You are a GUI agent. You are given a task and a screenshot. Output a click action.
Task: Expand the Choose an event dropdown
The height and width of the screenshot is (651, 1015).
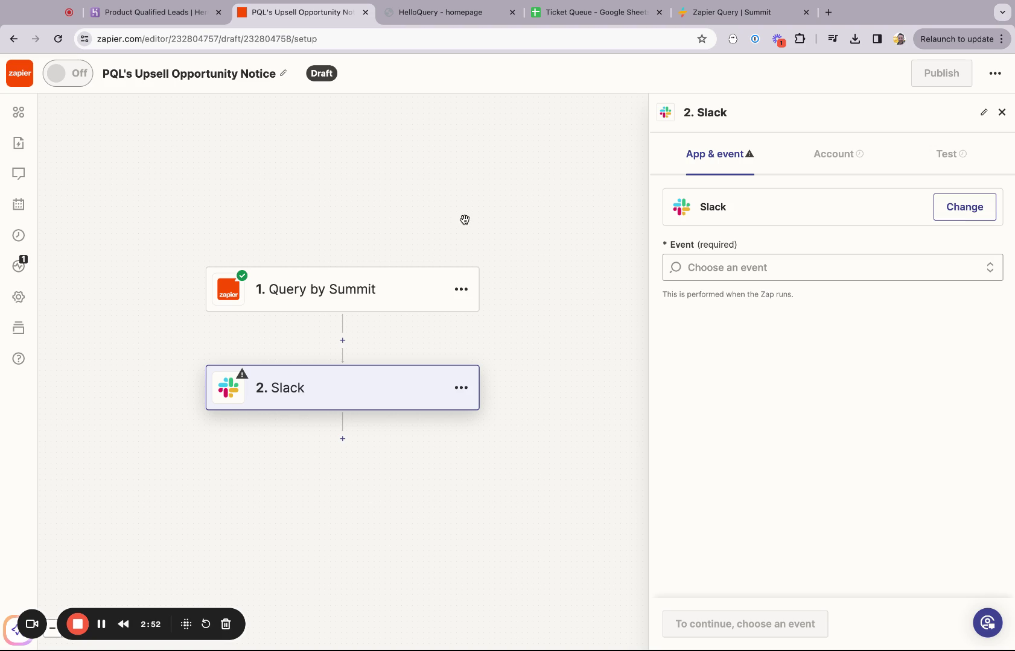coord(833,268)
